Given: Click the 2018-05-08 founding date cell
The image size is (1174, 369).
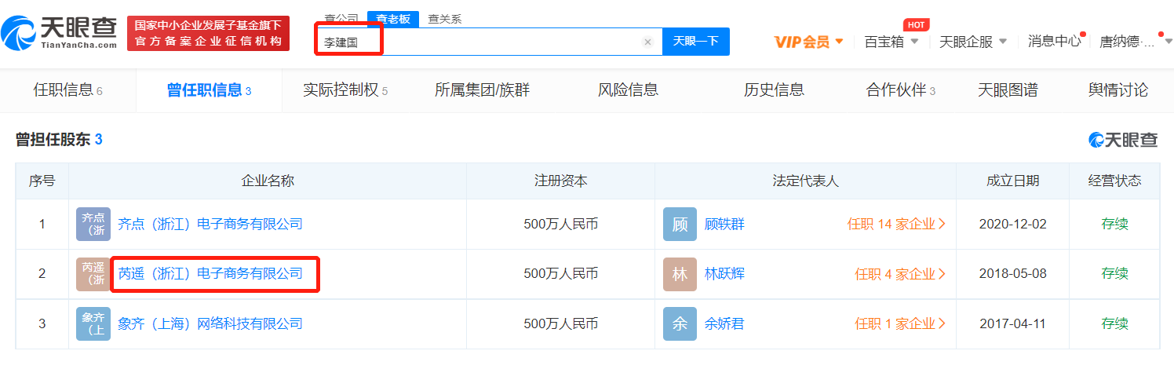Looking at the screenshot, I should tap(1012, 274).
